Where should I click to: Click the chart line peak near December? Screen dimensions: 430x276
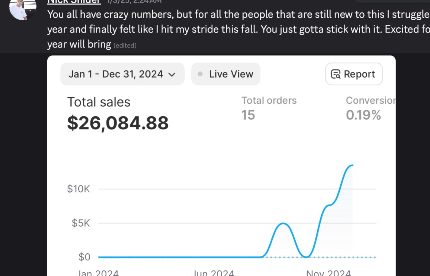(352, 166)
